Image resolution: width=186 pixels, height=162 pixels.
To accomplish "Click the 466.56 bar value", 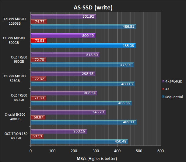I will click(x=124, y=103).
